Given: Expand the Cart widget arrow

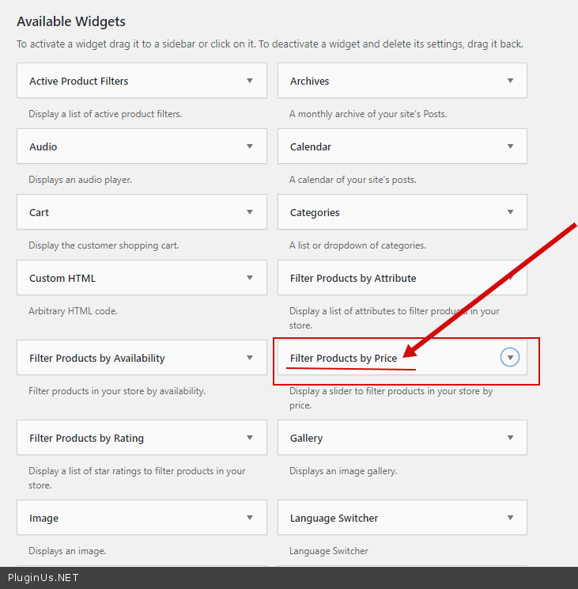Looking at the screenshot, I should click(250, 212).
